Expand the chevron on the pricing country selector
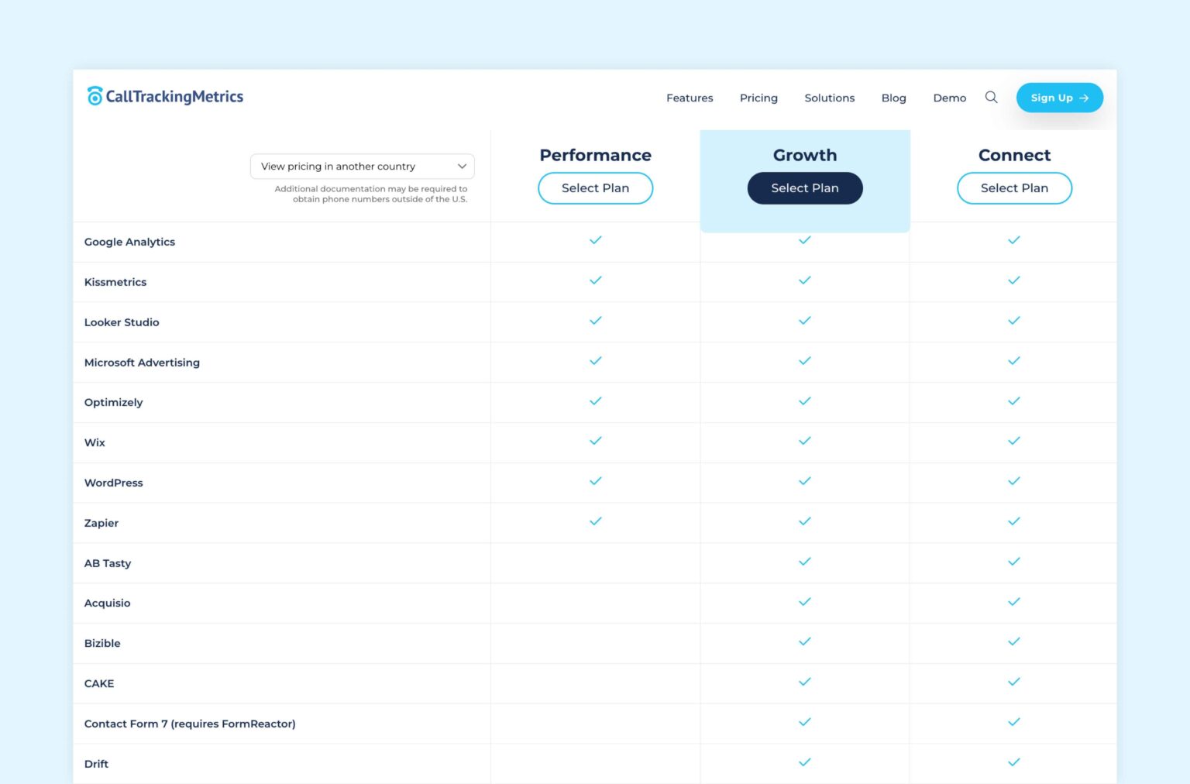The image size is (1190, 784). click(x=462, y=166)
